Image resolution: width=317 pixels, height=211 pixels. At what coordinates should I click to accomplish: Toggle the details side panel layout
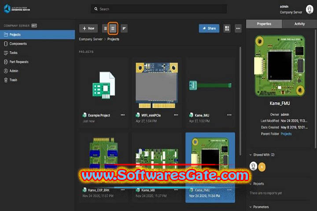[227, 29]
